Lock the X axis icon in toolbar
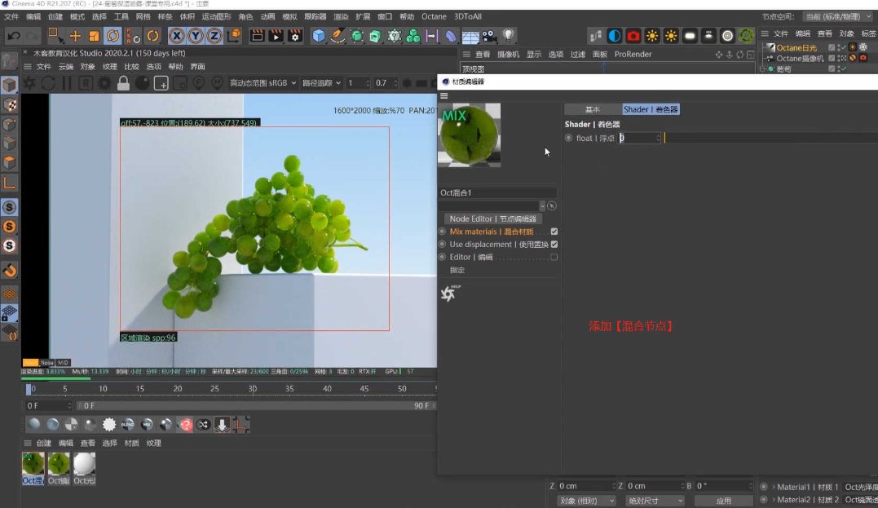Image resolution: width=878 pixels, height=508 pixels. [175, 36]
